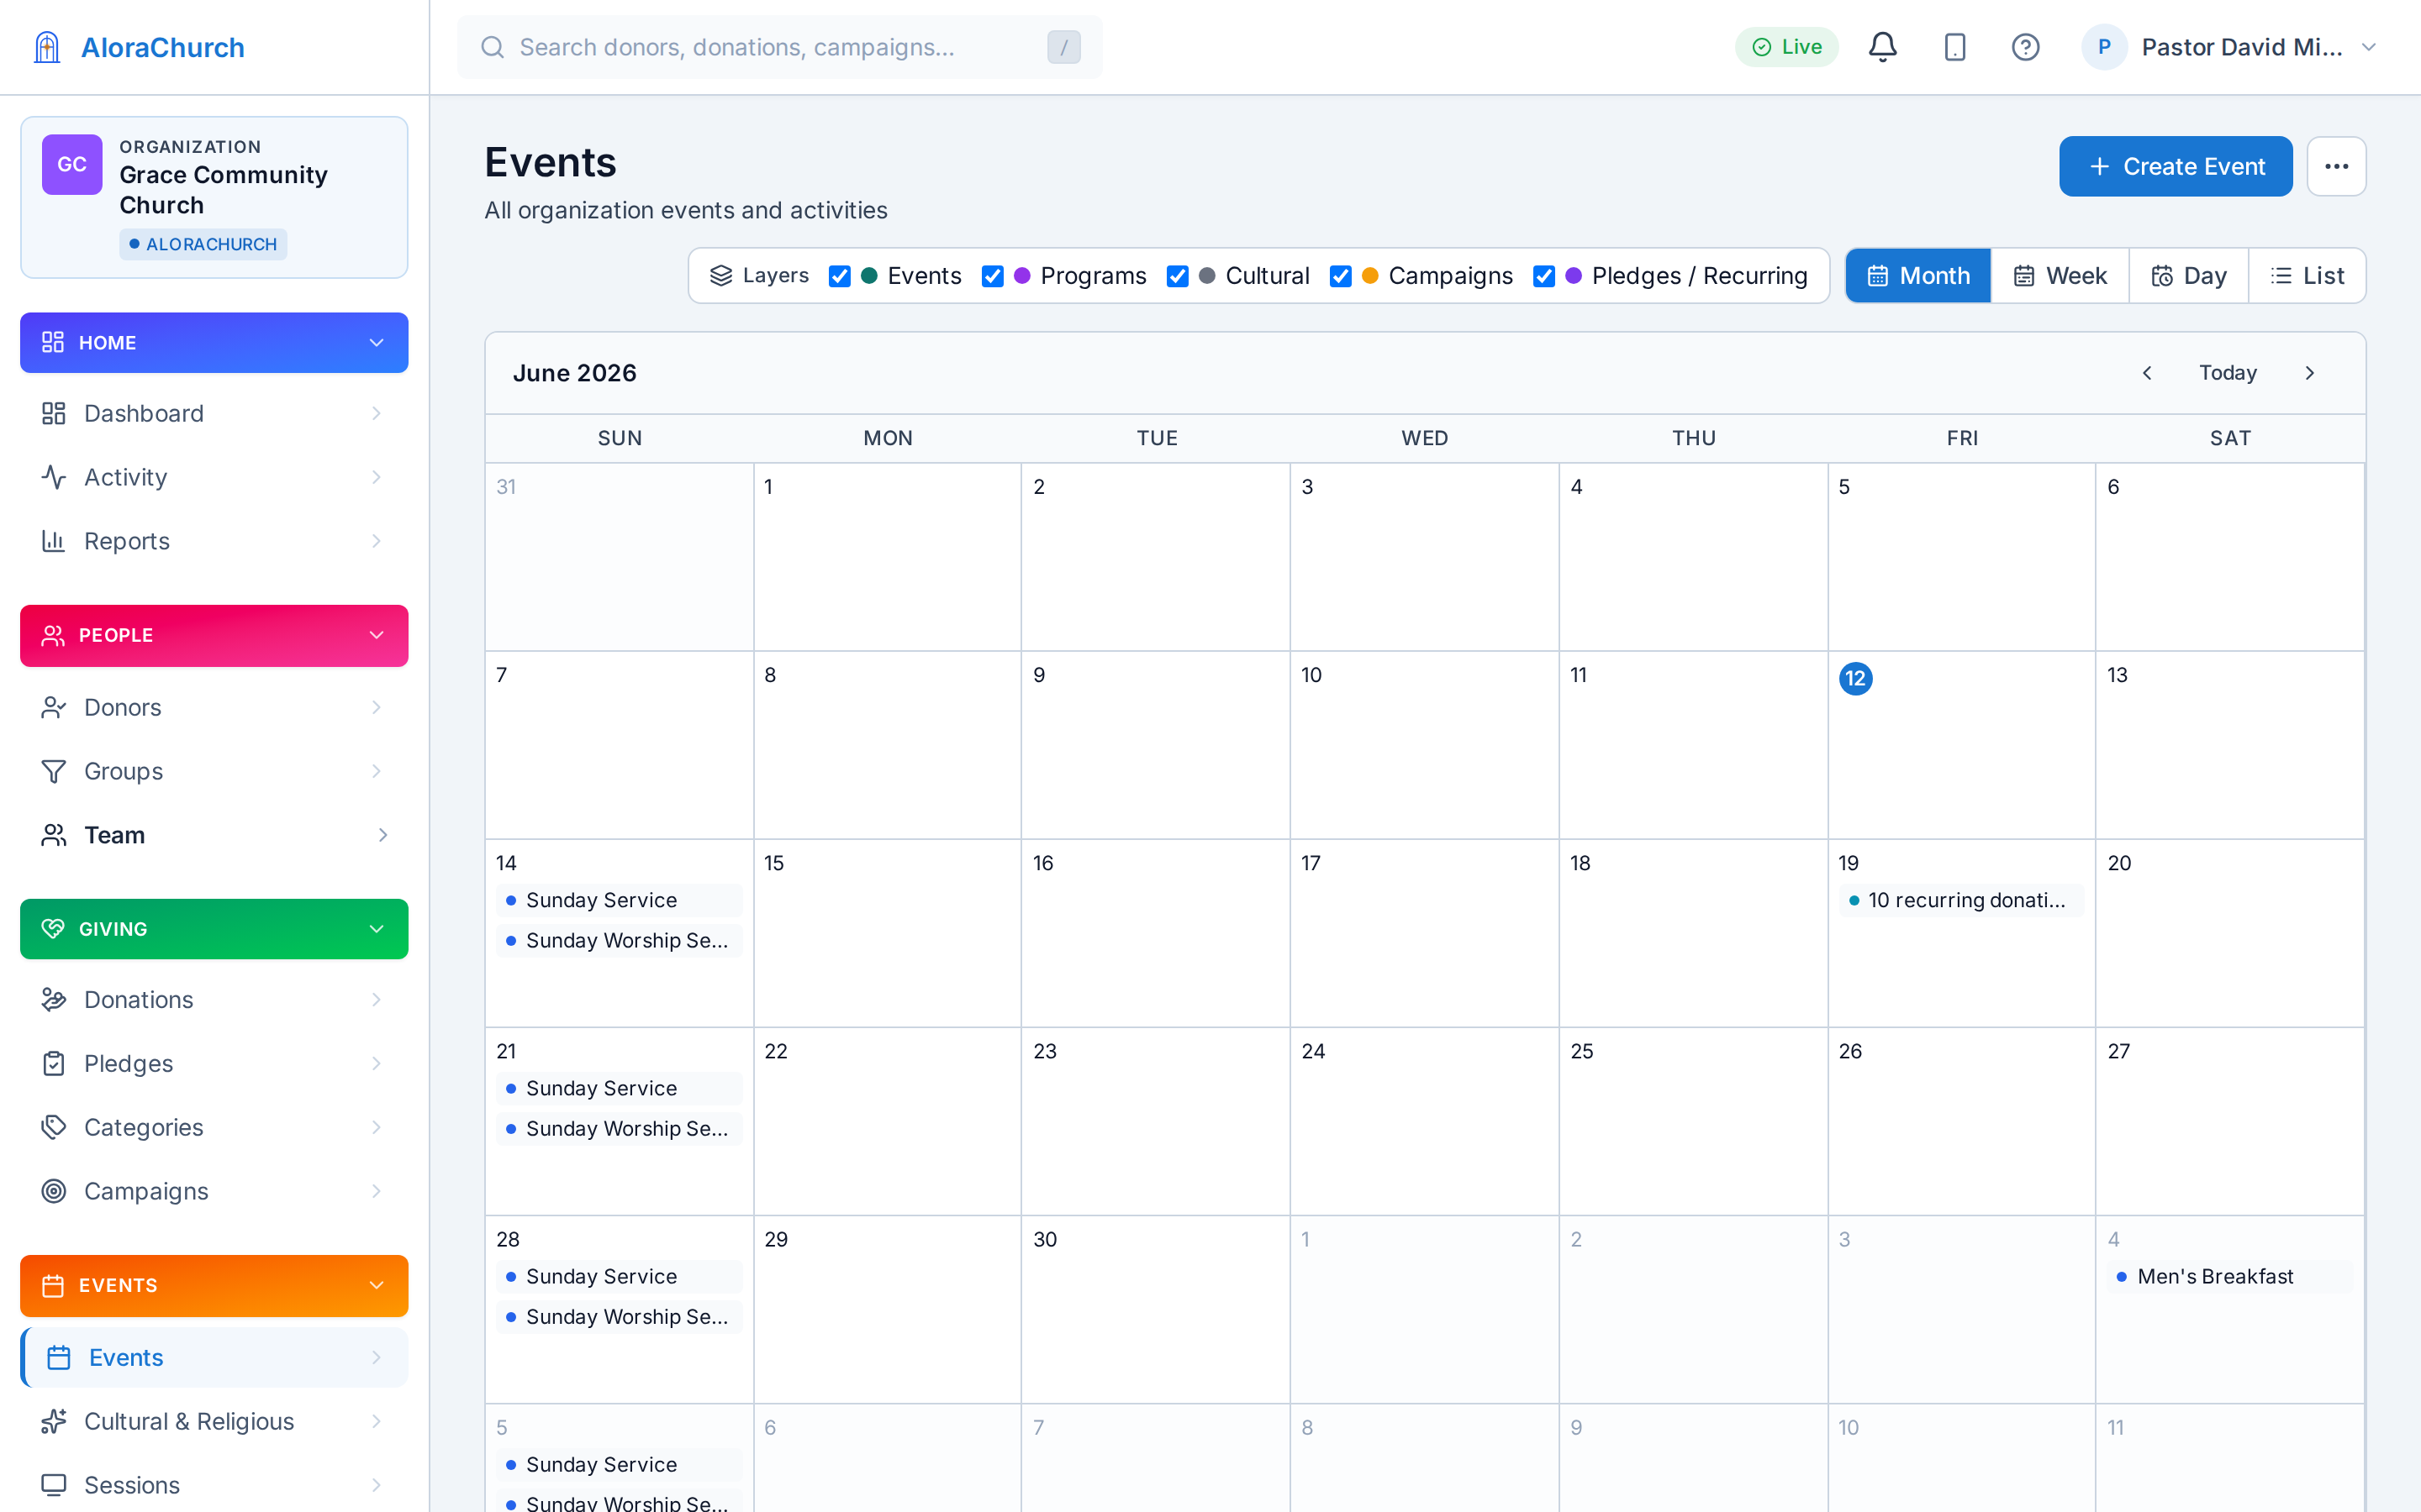
Task: Click the Sessions monitor icon
Action: (54, 1485)
